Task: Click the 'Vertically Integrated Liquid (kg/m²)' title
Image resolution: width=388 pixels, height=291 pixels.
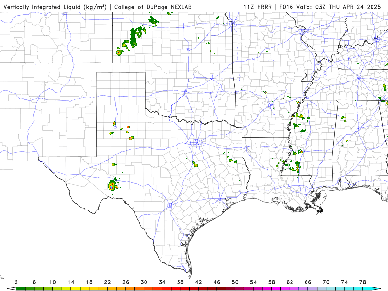Action: point(55,7)
